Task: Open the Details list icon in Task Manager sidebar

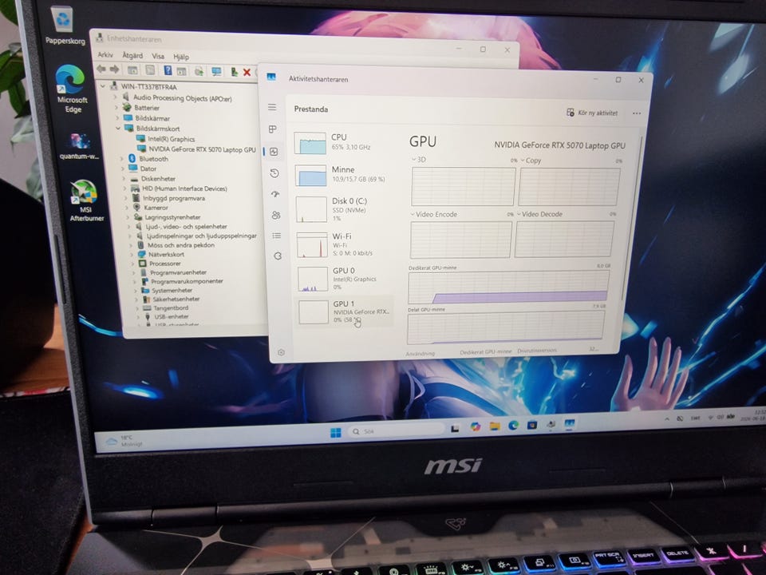Action: pos(277,236)
